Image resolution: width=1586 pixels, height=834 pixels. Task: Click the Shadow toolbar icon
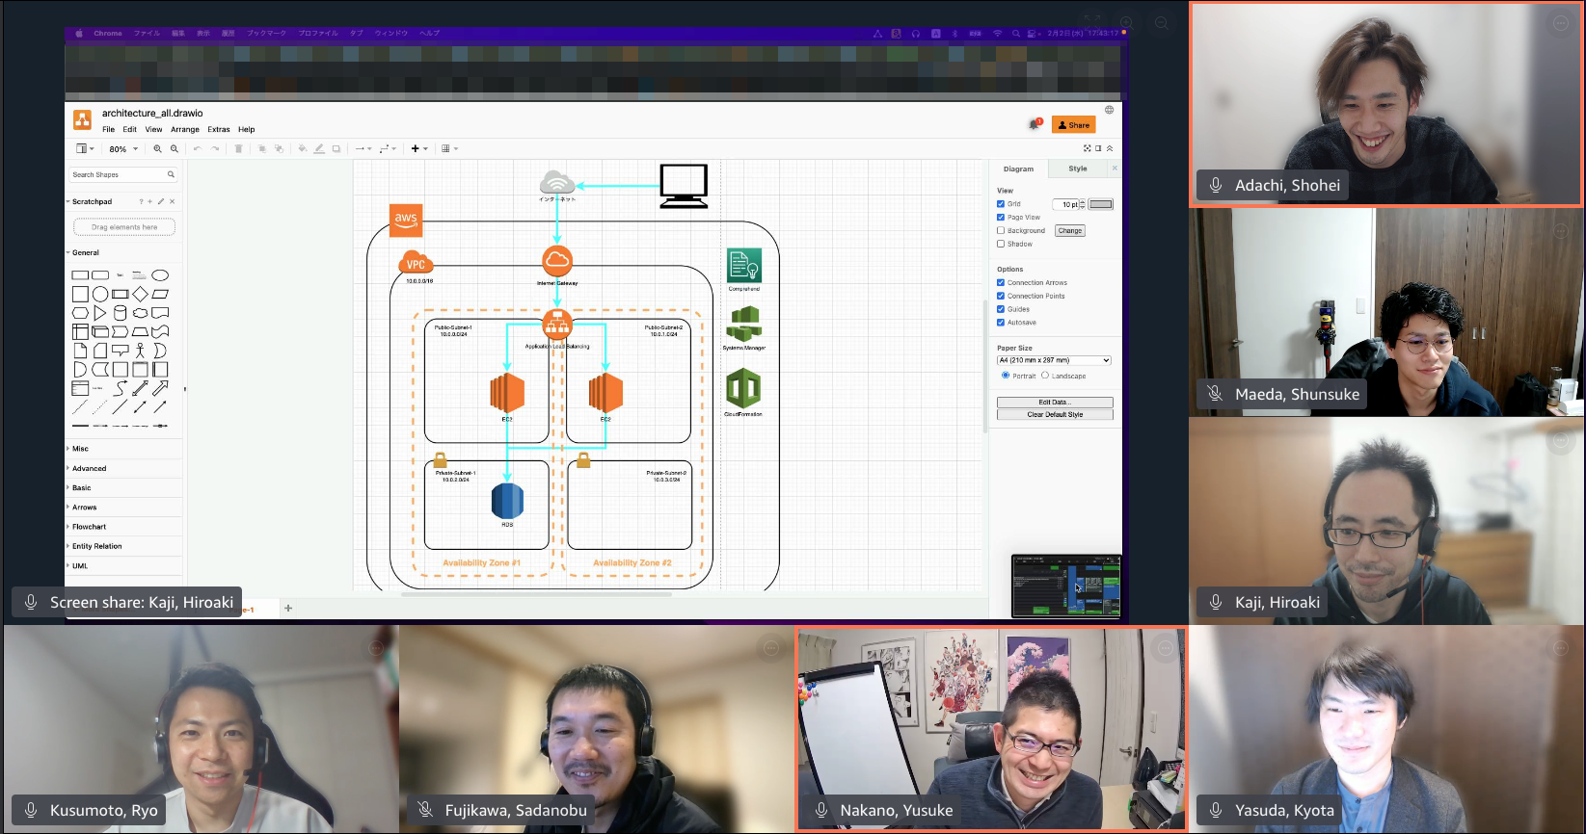click(336, 148)
